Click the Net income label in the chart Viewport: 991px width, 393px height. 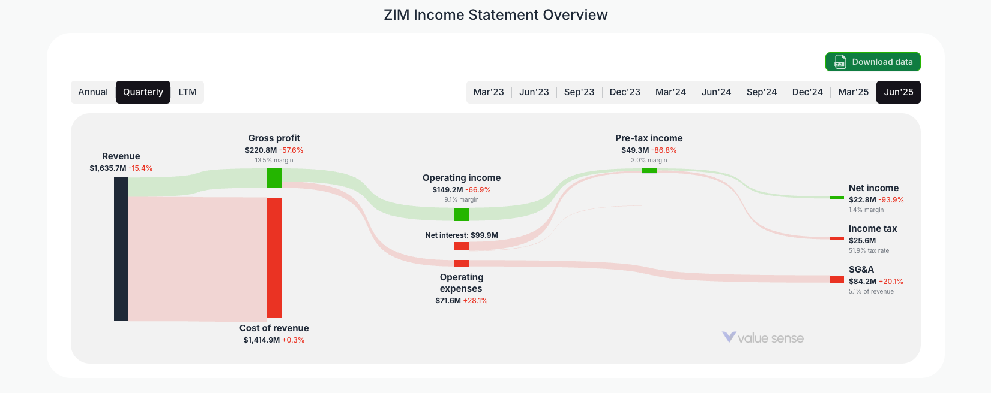[x=873, y=188]
